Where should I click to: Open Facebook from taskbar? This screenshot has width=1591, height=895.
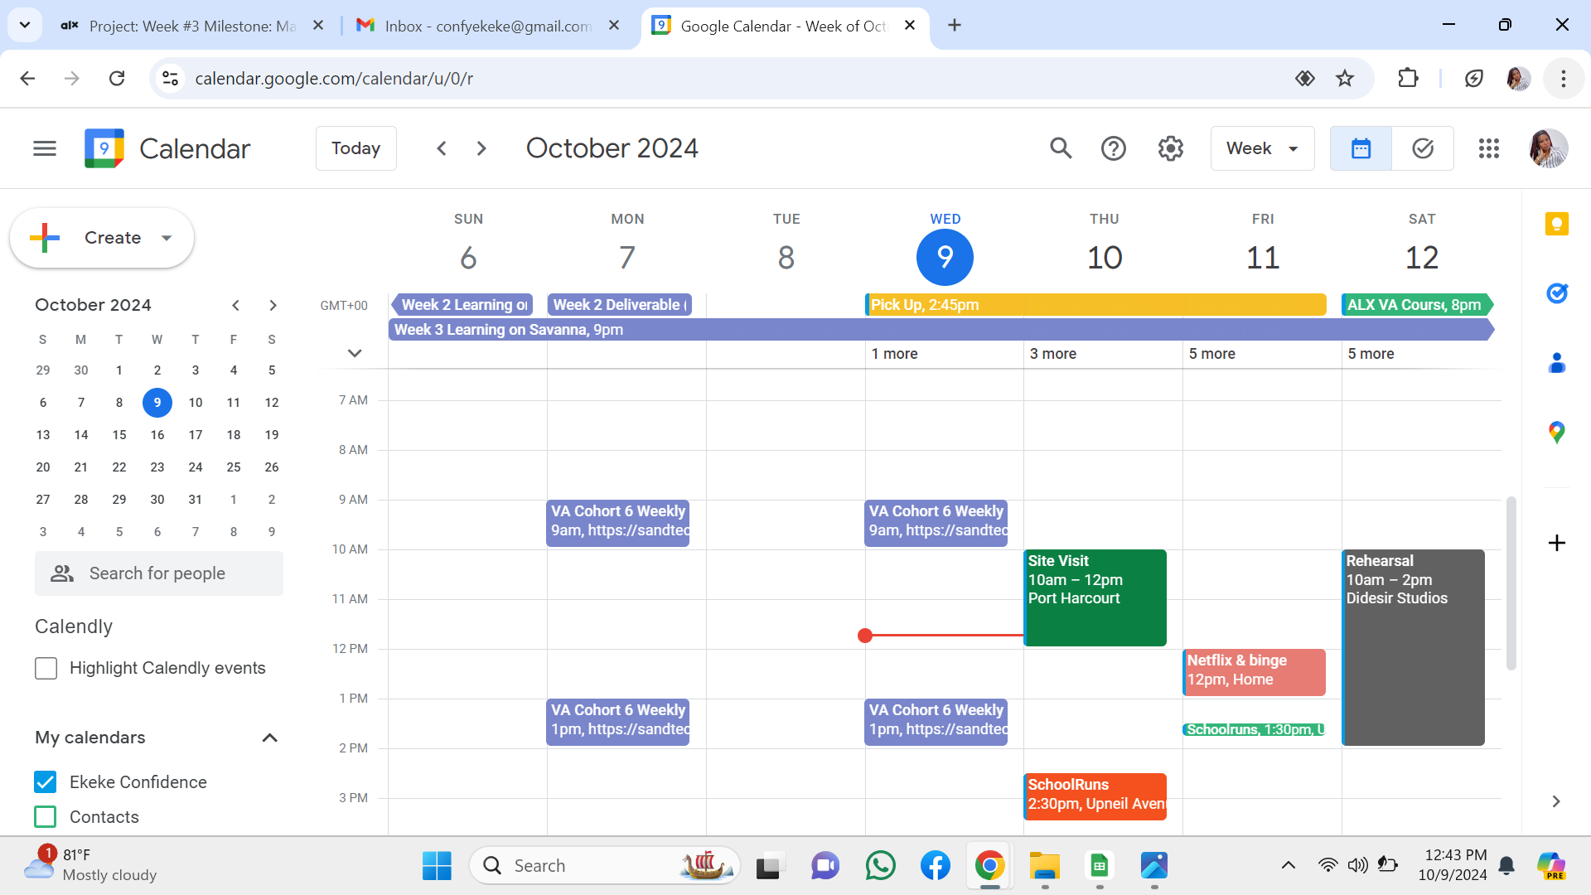click(935, 866)
